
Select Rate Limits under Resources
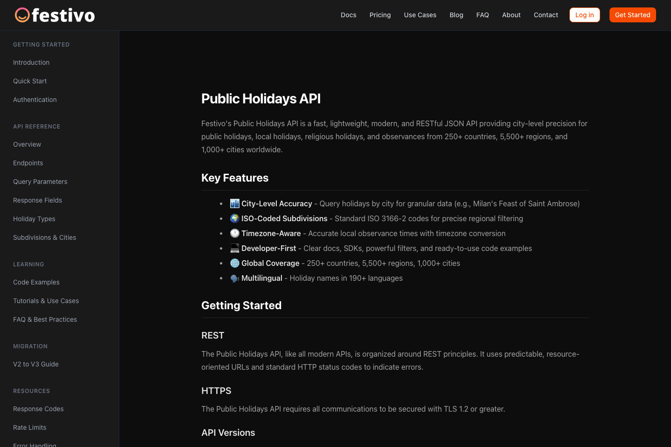click(29, 427)
